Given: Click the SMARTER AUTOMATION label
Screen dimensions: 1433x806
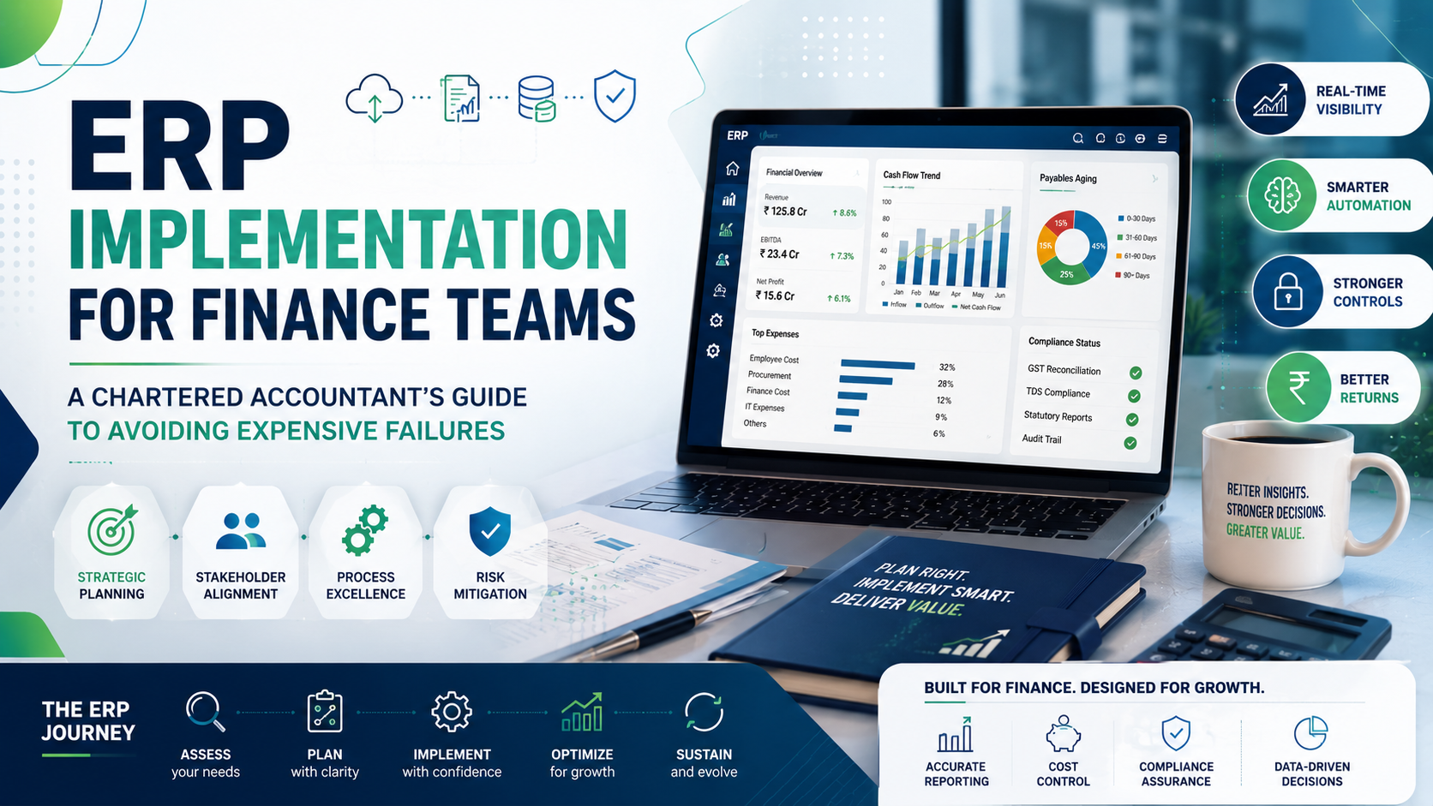Looking at the screenshot, I should (1369, 196).
